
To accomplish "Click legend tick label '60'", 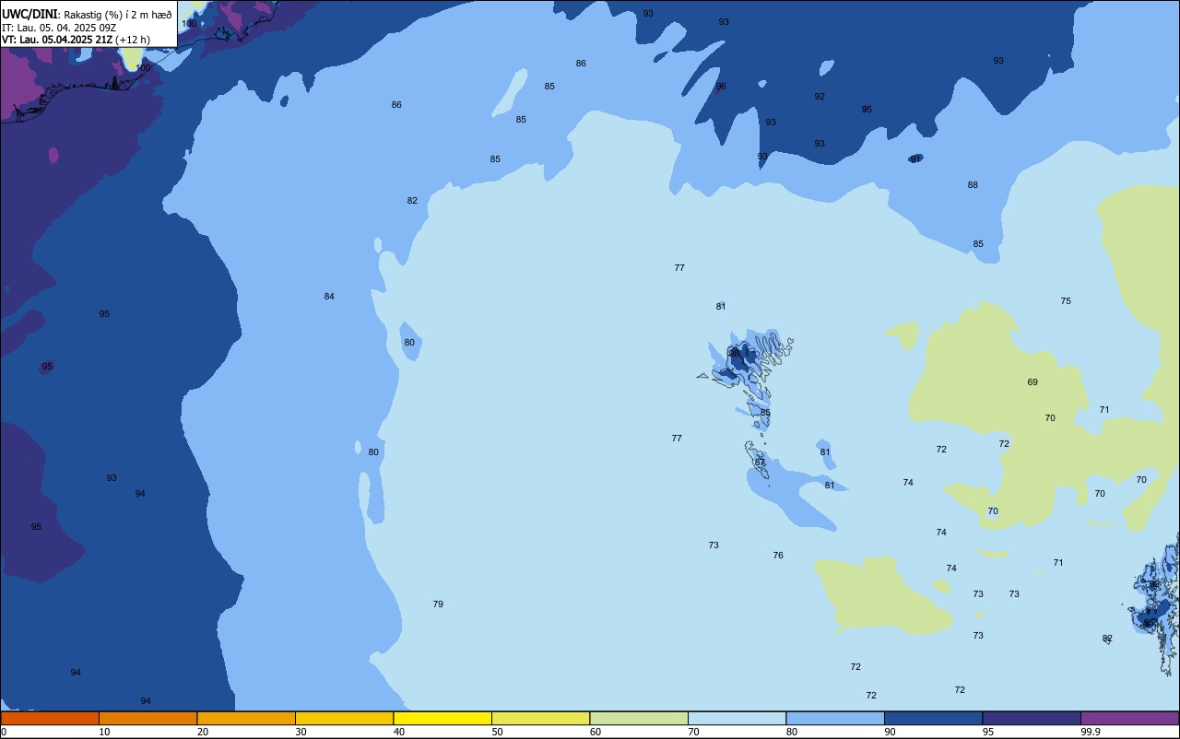I will pos(596,732).
